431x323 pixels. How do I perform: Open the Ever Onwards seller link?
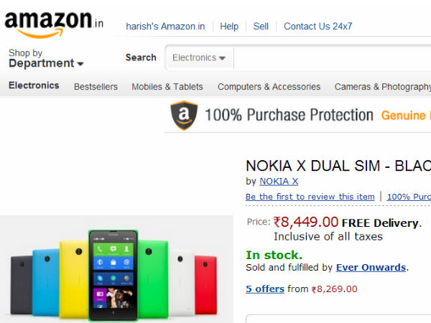coord(371,268)
